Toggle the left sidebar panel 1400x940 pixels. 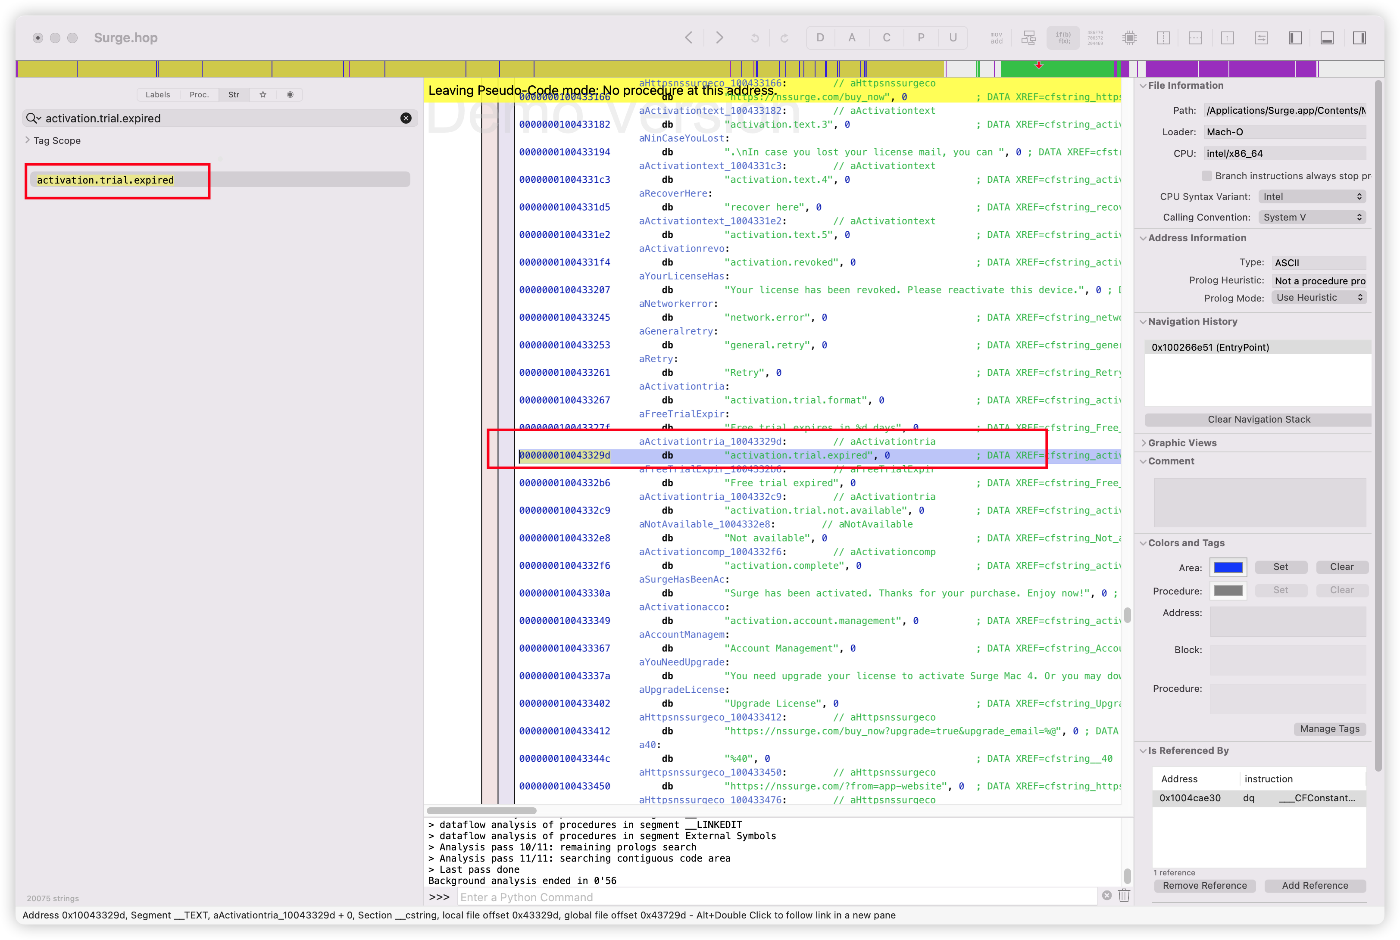(x=1295, y=38)
